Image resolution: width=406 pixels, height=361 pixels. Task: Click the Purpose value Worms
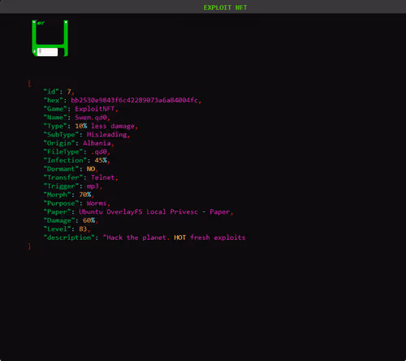point(97,203)
